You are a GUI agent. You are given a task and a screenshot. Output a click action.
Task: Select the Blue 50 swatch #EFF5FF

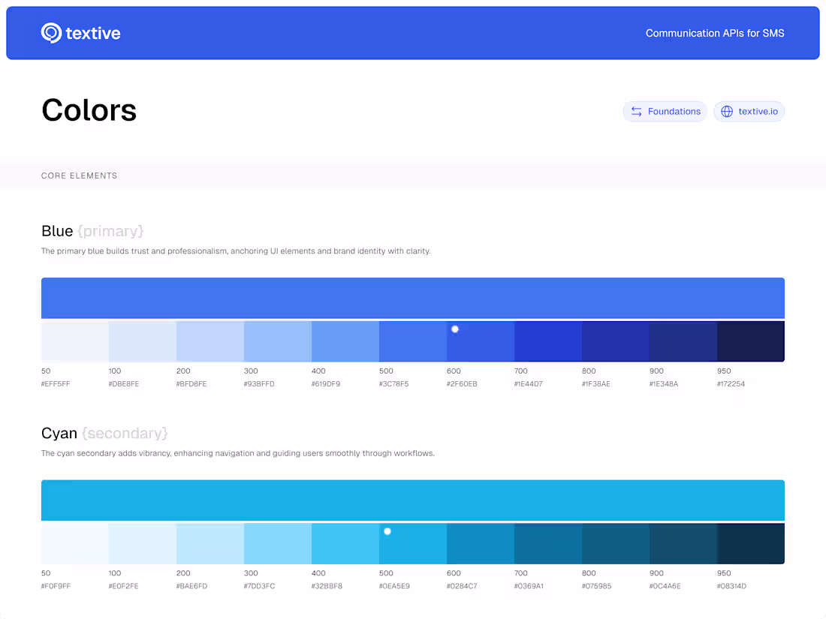(74, 340)
